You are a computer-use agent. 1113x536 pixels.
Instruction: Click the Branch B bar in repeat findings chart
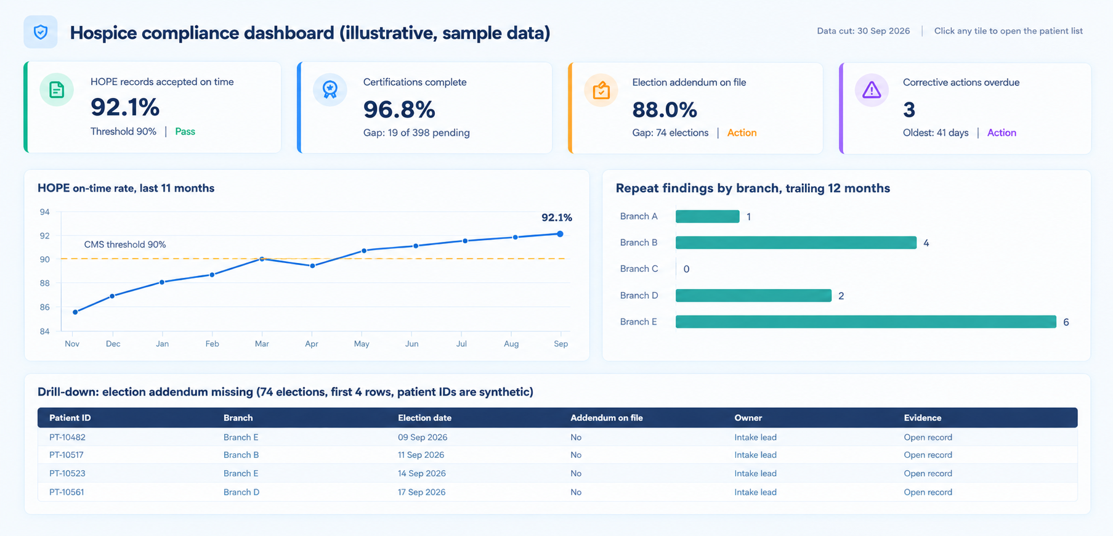(x=796, y=243)
